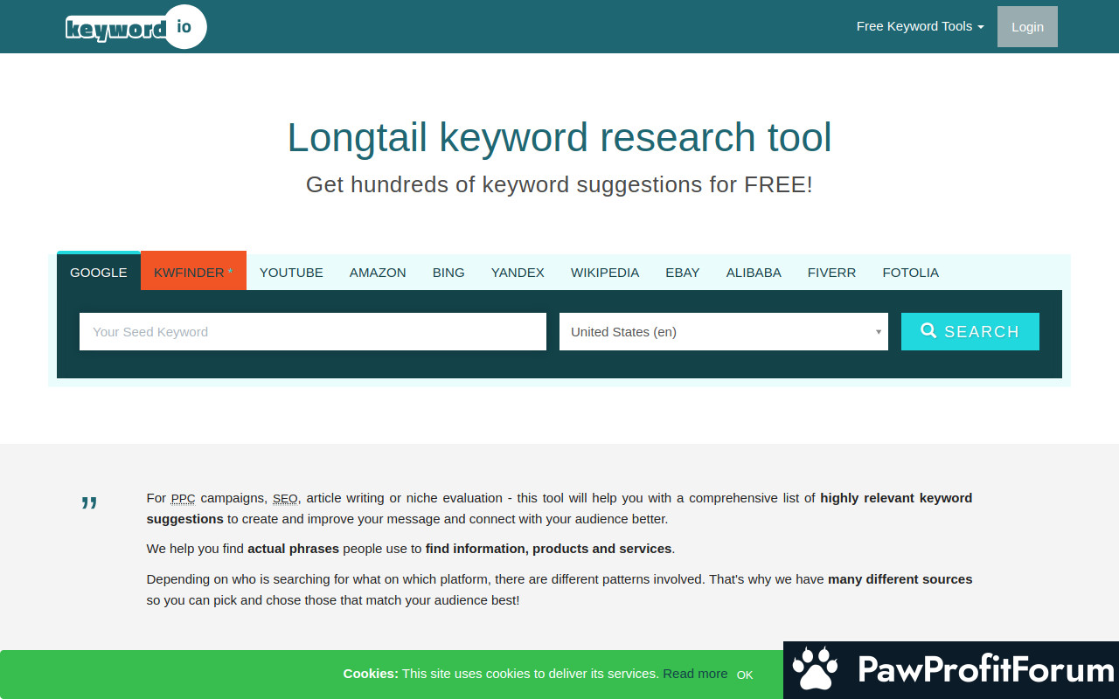Select the EBAY tab
1119x699 pixels.
pyautogui.click(x=683, y=272)
